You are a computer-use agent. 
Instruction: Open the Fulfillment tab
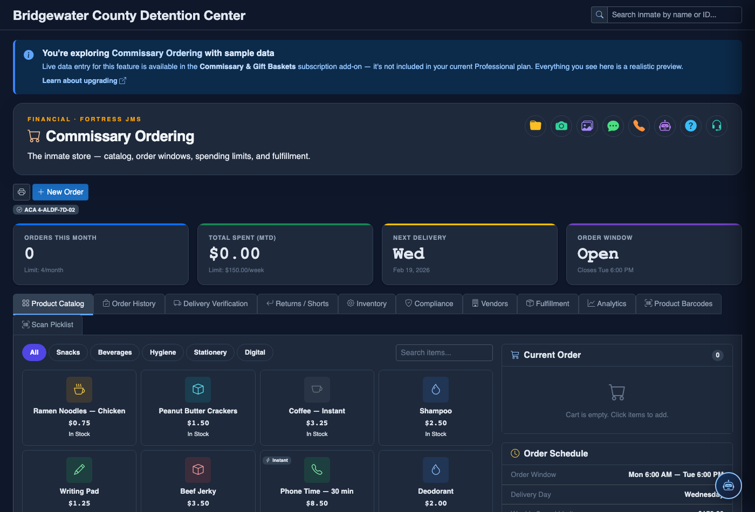point(548,304)
